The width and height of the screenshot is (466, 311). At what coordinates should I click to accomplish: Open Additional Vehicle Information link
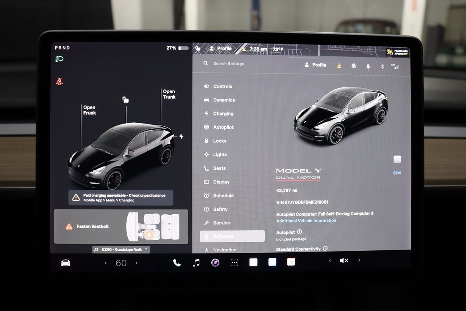click(x=306, y=220)
